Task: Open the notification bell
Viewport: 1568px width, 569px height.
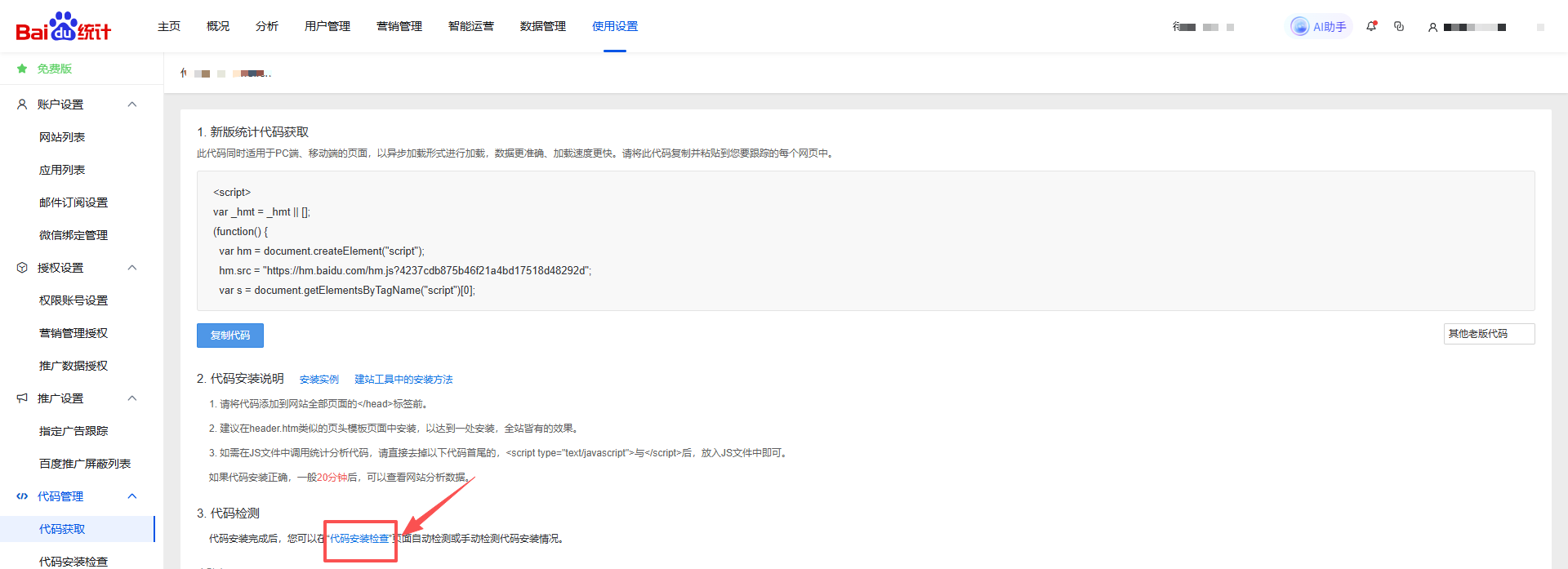Action: tap(1372, 26)
